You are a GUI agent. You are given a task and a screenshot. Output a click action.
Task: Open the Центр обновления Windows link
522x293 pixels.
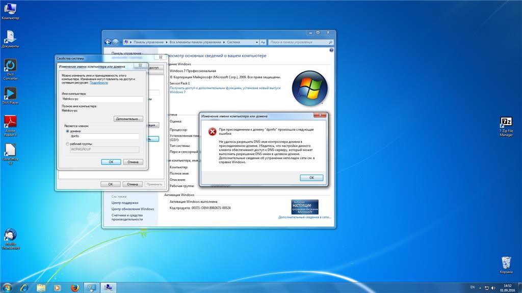(x=133, y=209)
